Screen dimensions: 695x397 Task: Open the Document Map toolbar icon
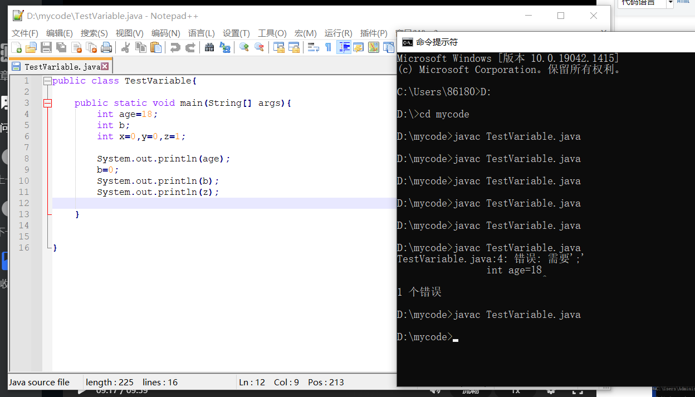tap(373, 47)
